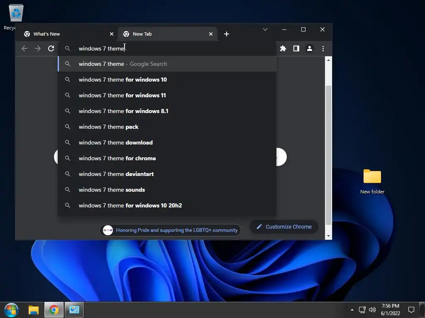Open the taskbar clock showing 7:56 PM
Image resolution: width=425 pixels, height=318 pixels.
tap(391, 310)
